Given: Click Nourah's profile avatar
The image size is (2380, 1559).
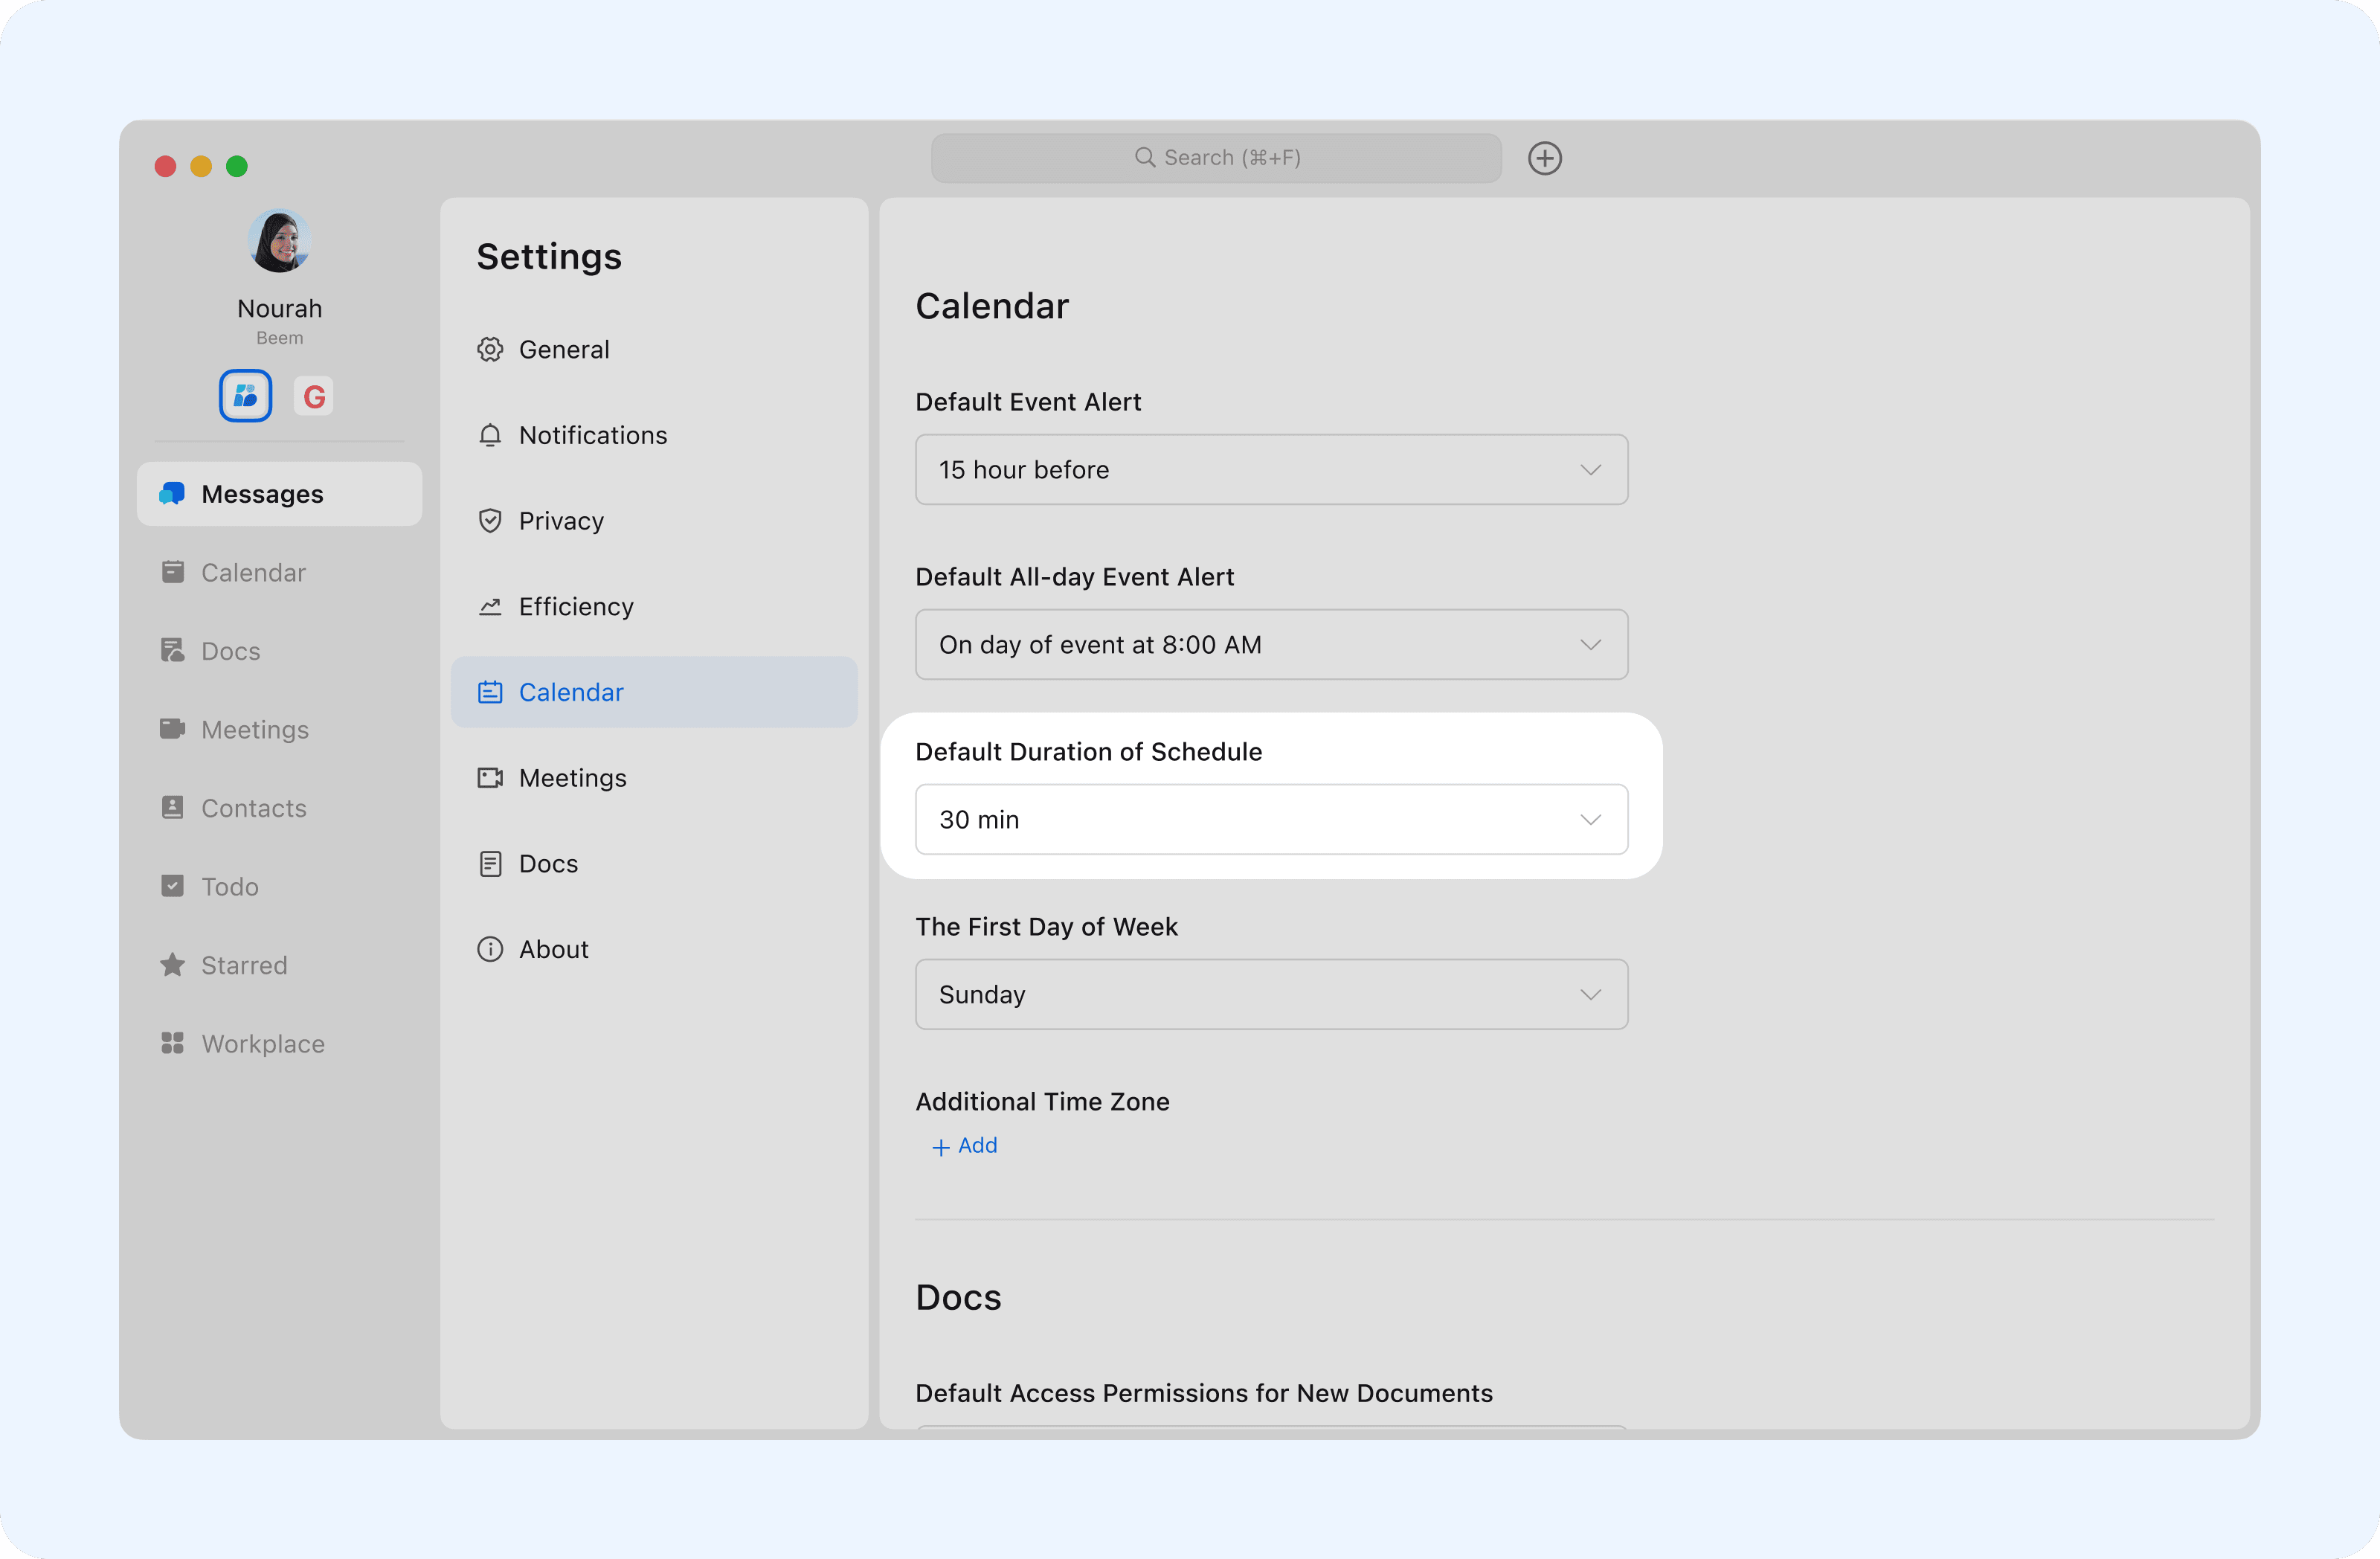Looking at the screenshot, I should 279,241.
